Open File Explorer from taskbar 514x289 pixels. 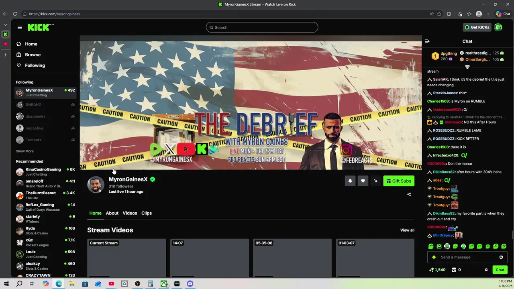point(72,284)
